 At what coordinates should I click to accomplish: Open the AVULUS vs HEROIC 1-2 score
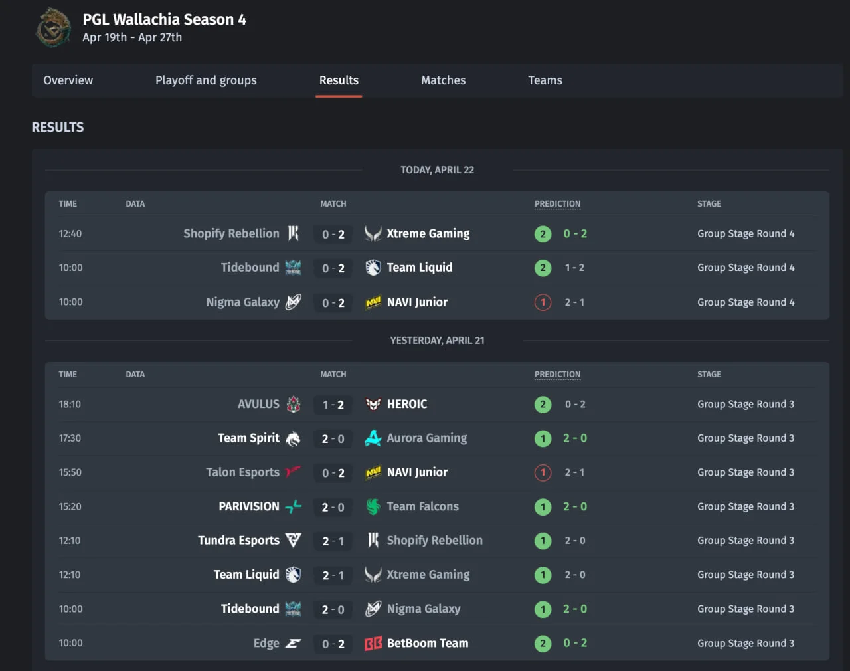(x=333, y=405)
